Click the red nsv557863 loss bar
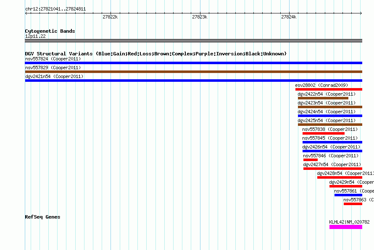374x250 pixels. [x=353, y=204]
